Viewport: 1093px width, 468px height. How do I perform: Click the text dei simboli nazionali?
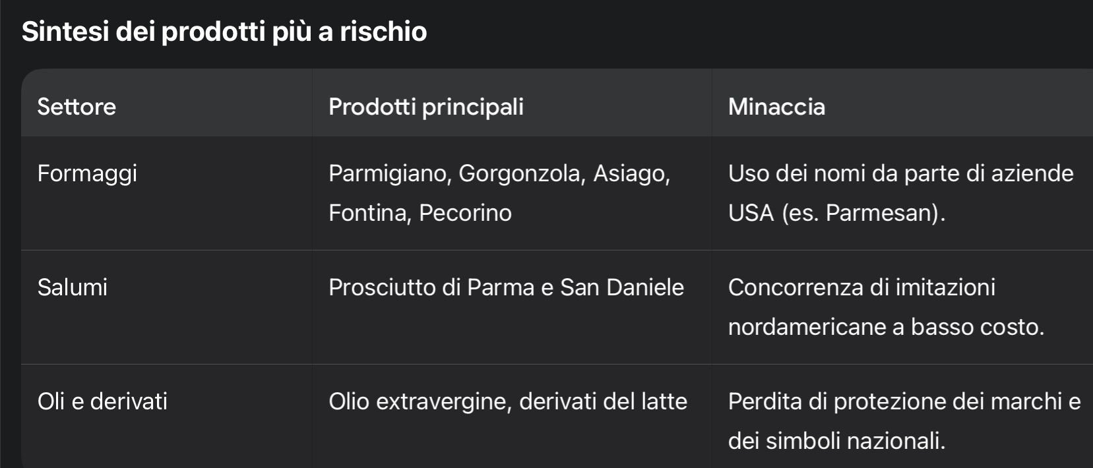pyautogui.click(x=836, y=441)
